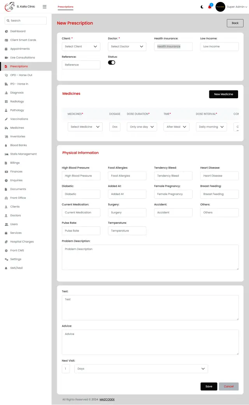Click the Users group icon
Screen dimensions: 249x405
pyautogui.click(x=6, y=225)
